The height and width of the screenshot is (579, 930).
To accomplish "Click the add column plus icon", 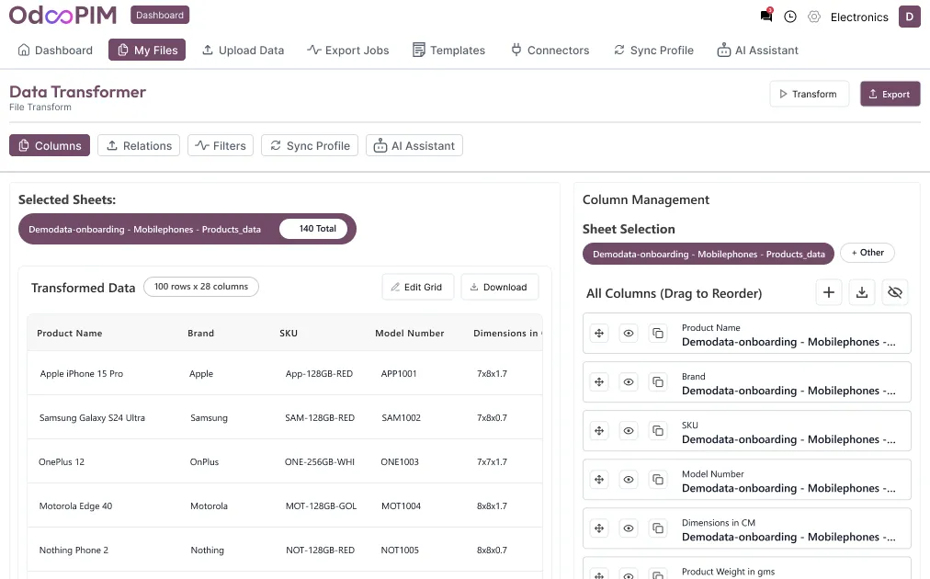I will [x=829, y=292].
